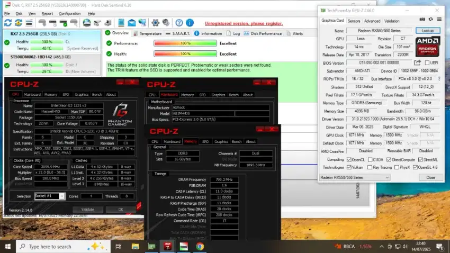
Task: Click the grey disk icon right of the green-check disk icon
Action: point(74,23)
